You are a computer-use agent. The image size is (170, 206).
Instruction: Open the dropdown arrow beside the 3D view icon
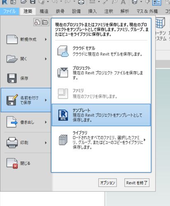[141, 2]
